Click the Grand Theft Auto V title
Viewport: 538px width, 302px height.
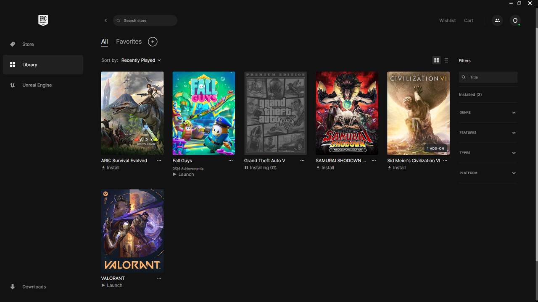tap(265, 161)
